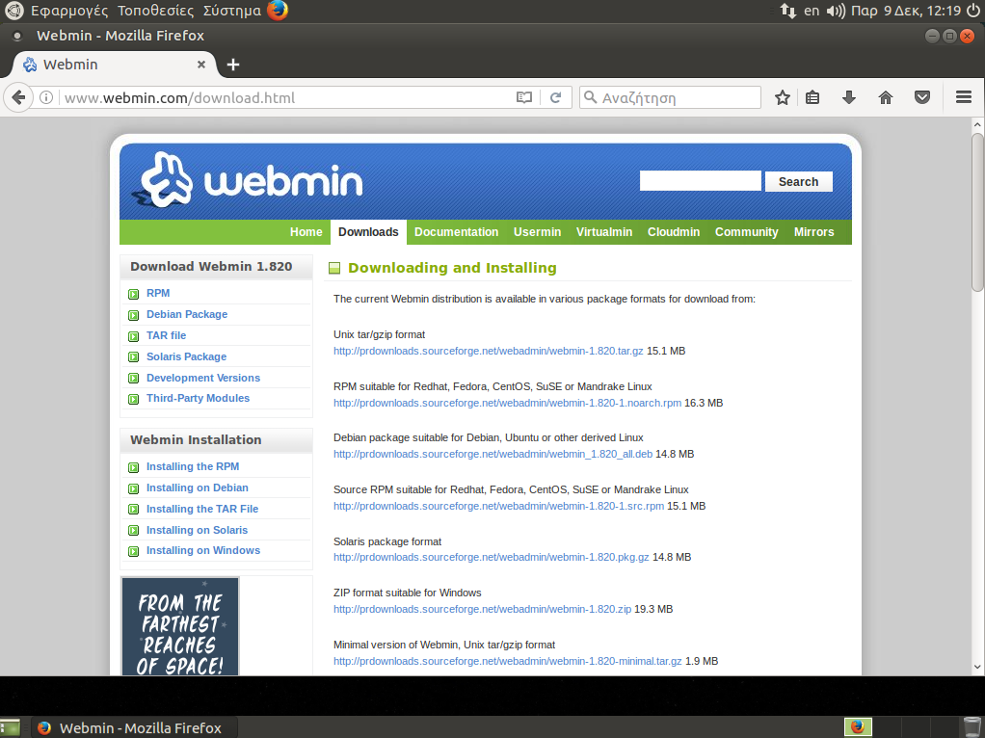Open the Firefox hamburger menu
Image resolution: width=985 pixels, height=738 pixels.
tap(963, 97)
